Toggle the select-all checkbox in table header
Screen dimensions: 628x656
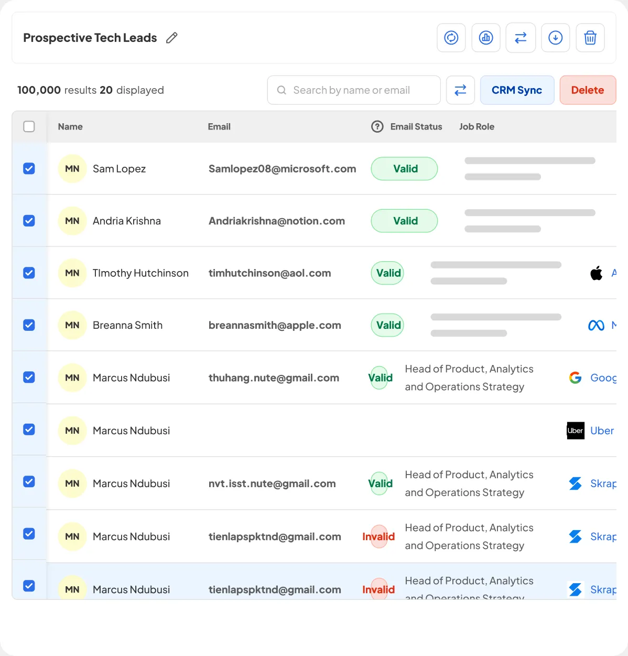[29, 126]
